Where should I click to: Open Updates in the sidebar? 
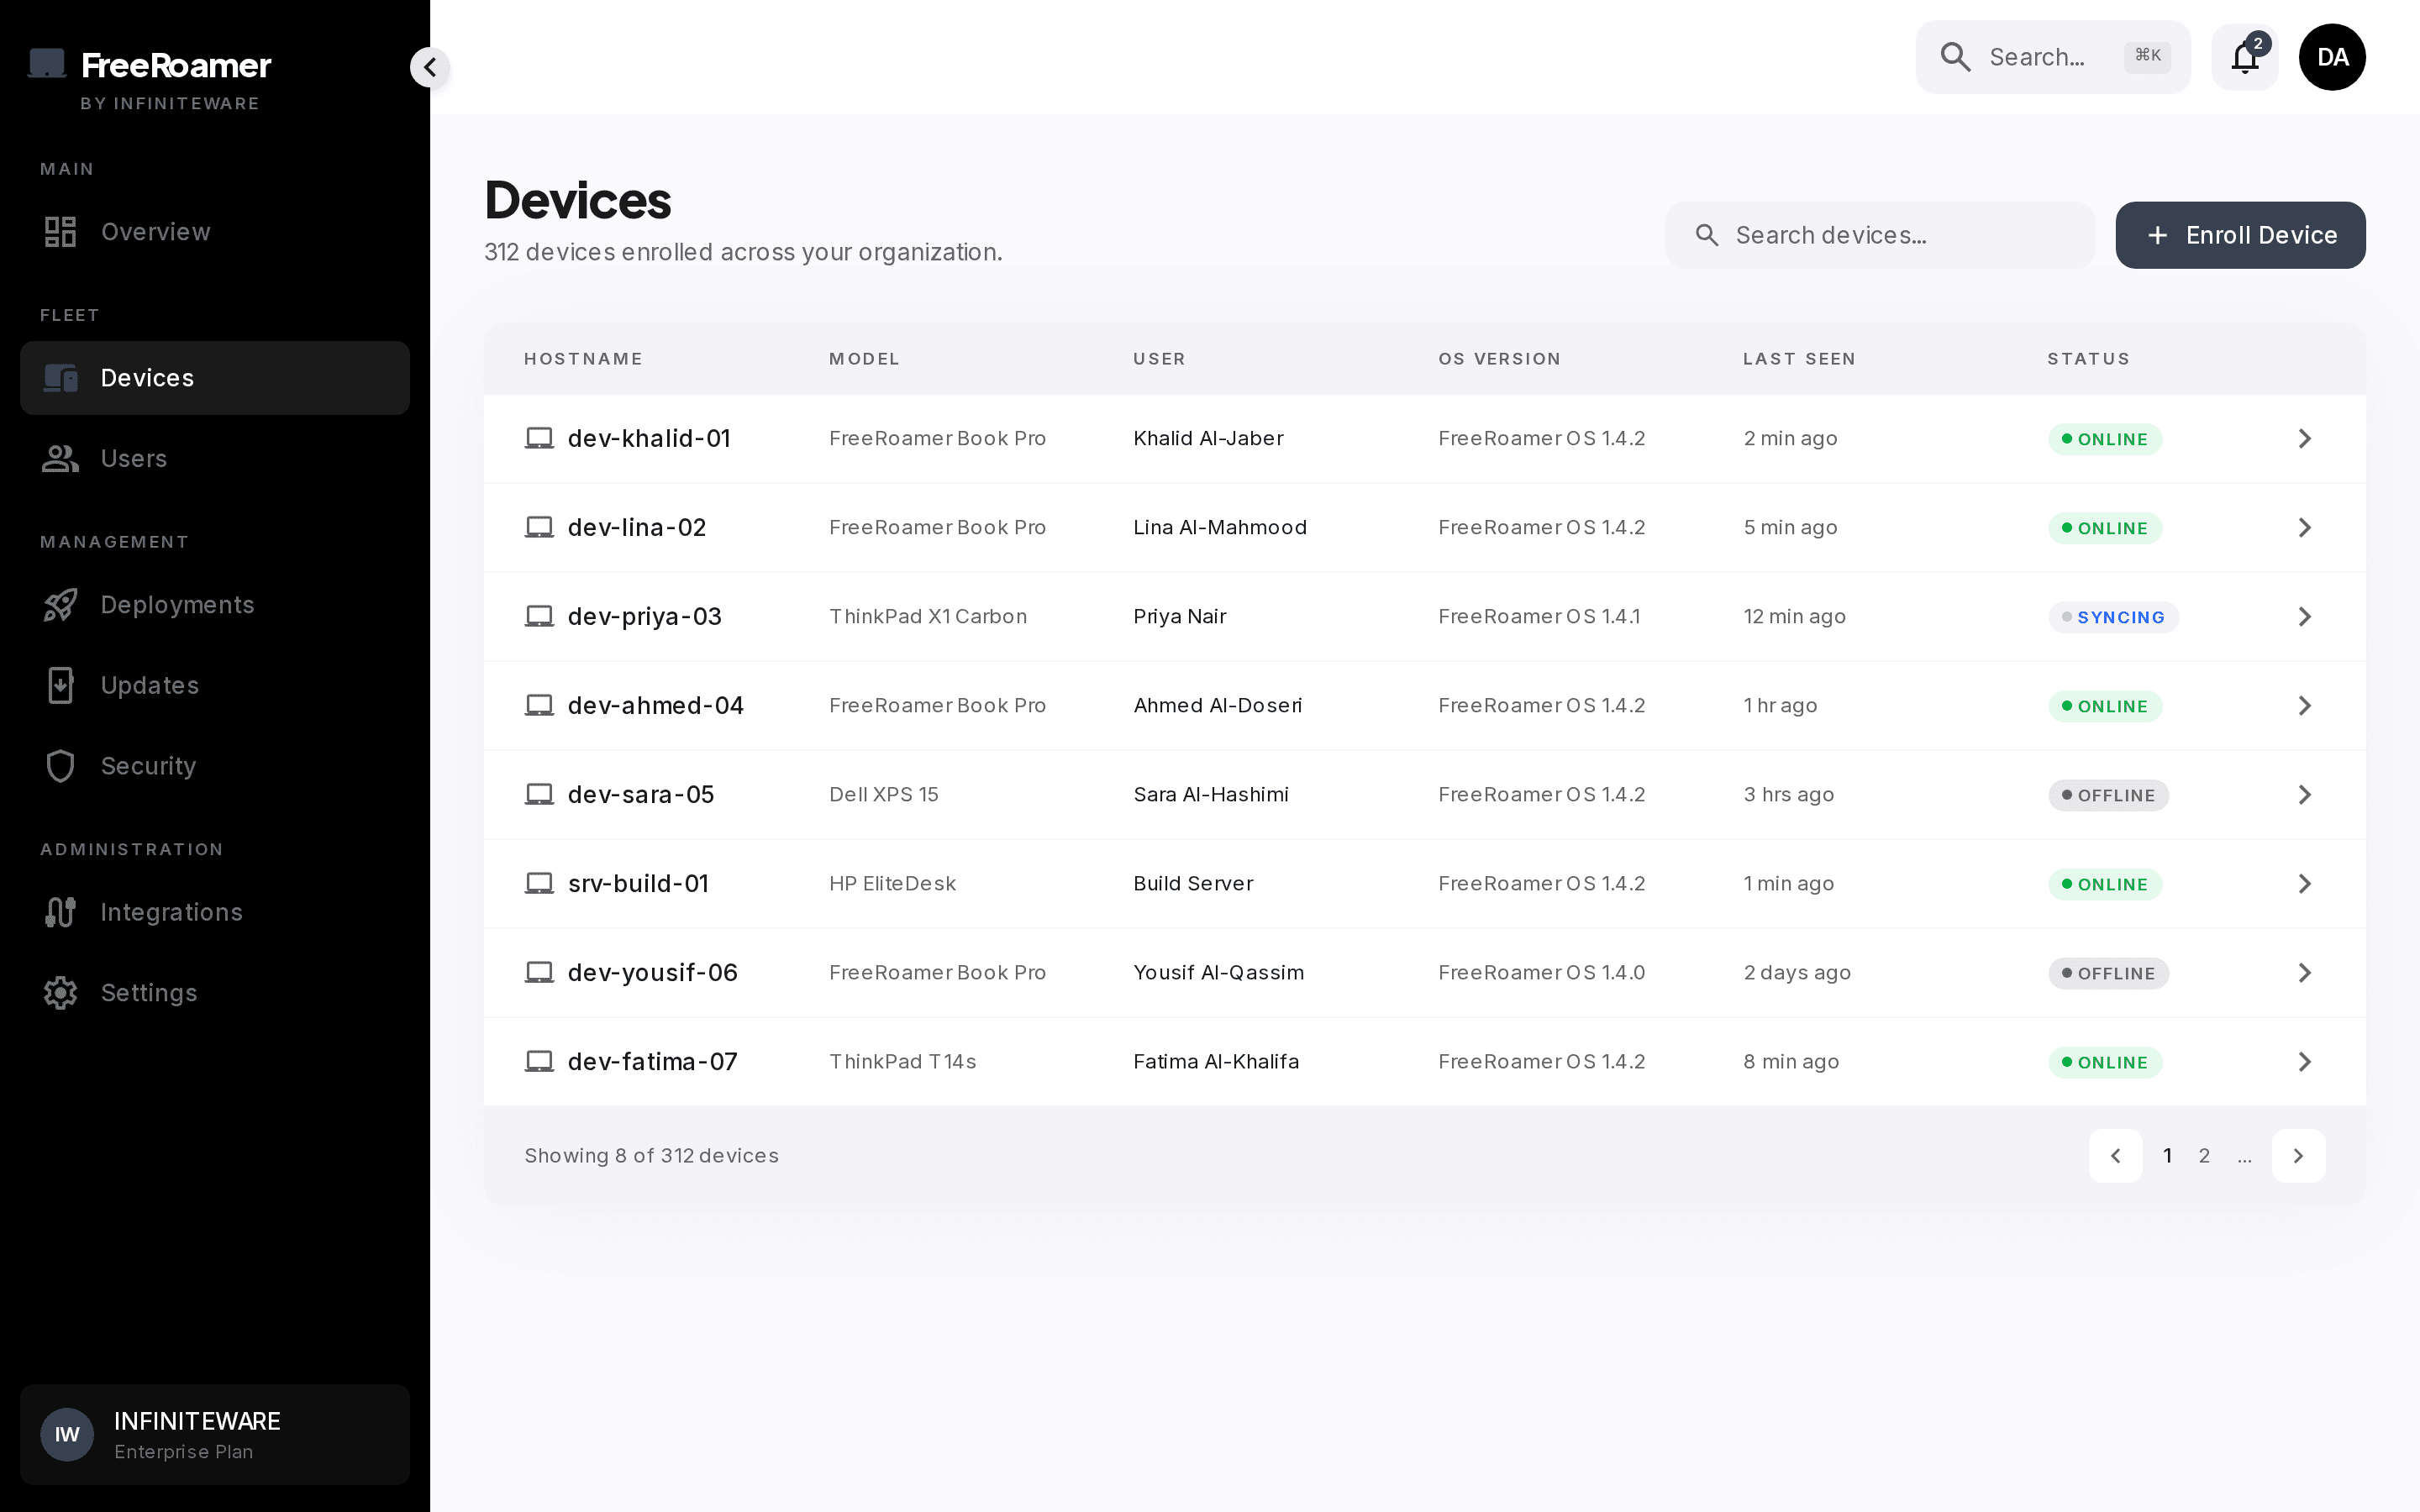[x=215, y=686]
